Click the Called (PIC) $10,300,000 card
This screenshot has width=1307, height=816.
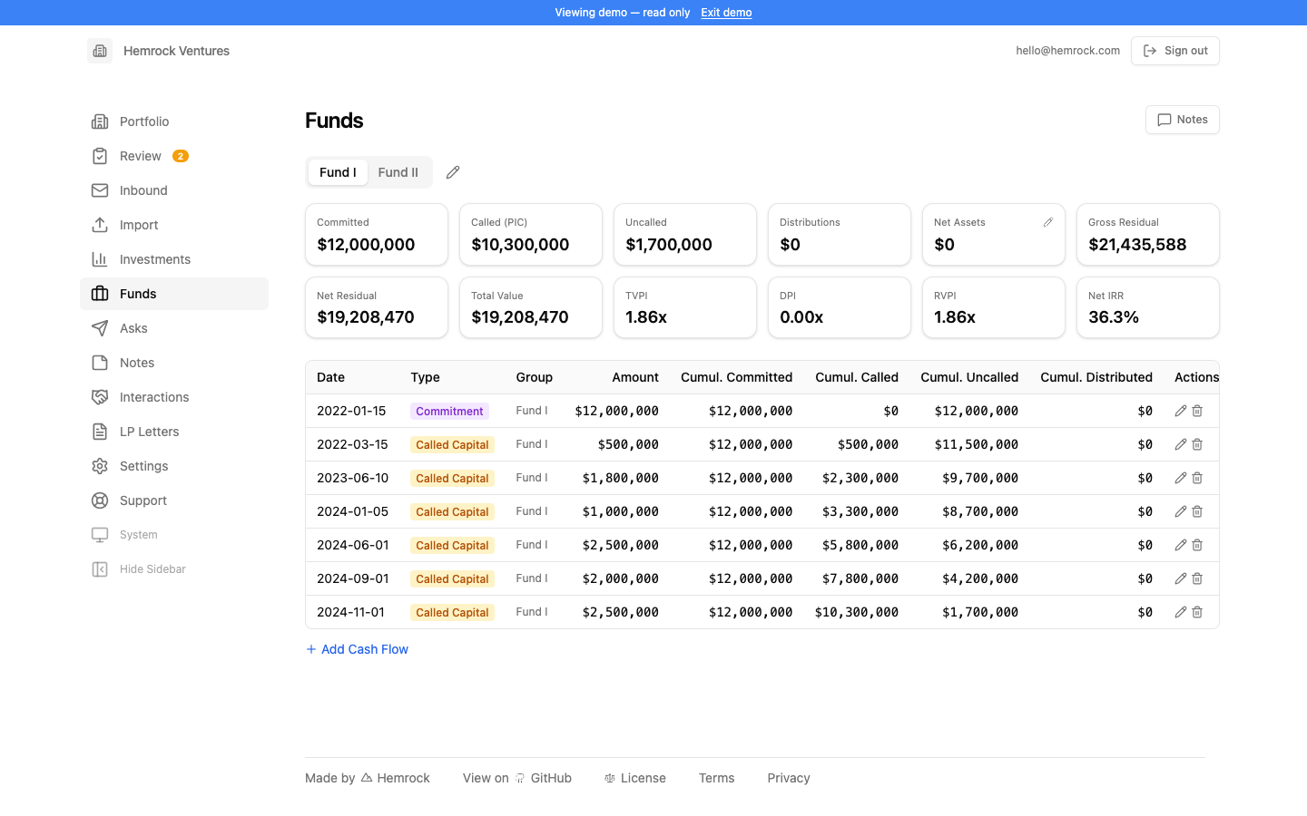coord(531,235)
